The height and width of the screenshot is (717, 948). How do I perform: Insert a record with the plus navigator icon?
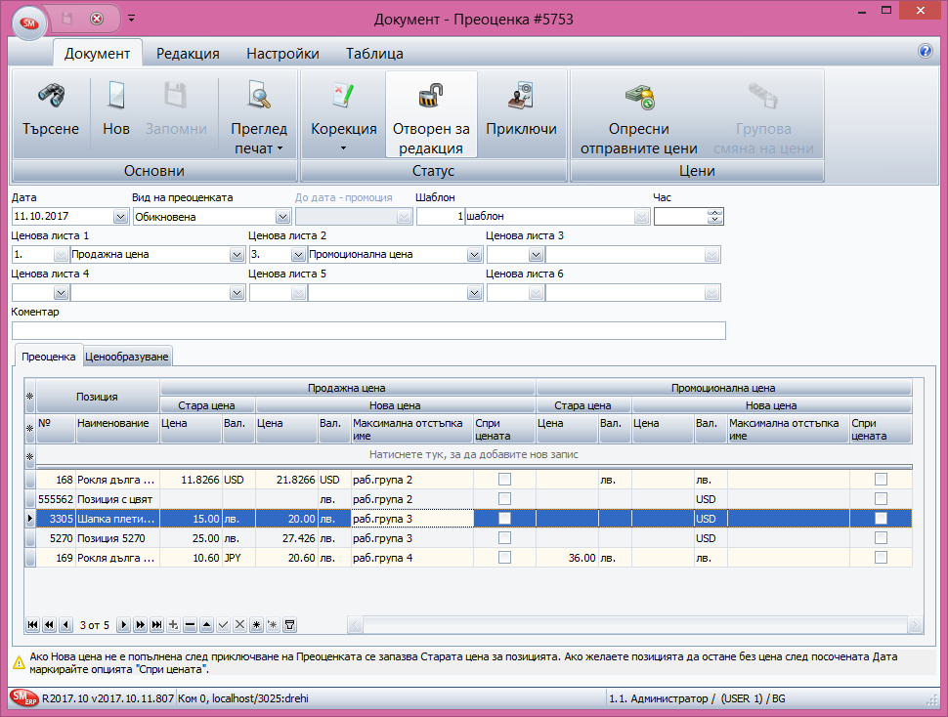(x=174, y=624)
